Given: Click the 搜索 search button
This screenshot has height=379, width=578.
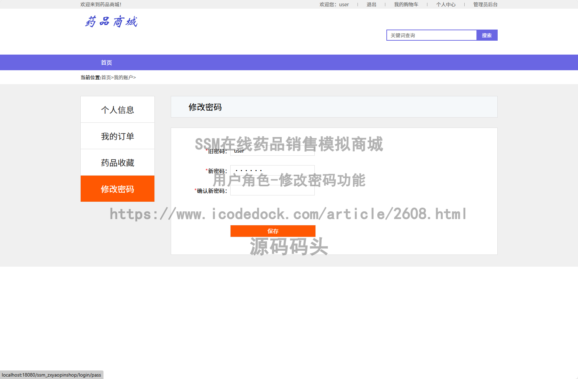Looking at the screenshot, I should (487, 35).
